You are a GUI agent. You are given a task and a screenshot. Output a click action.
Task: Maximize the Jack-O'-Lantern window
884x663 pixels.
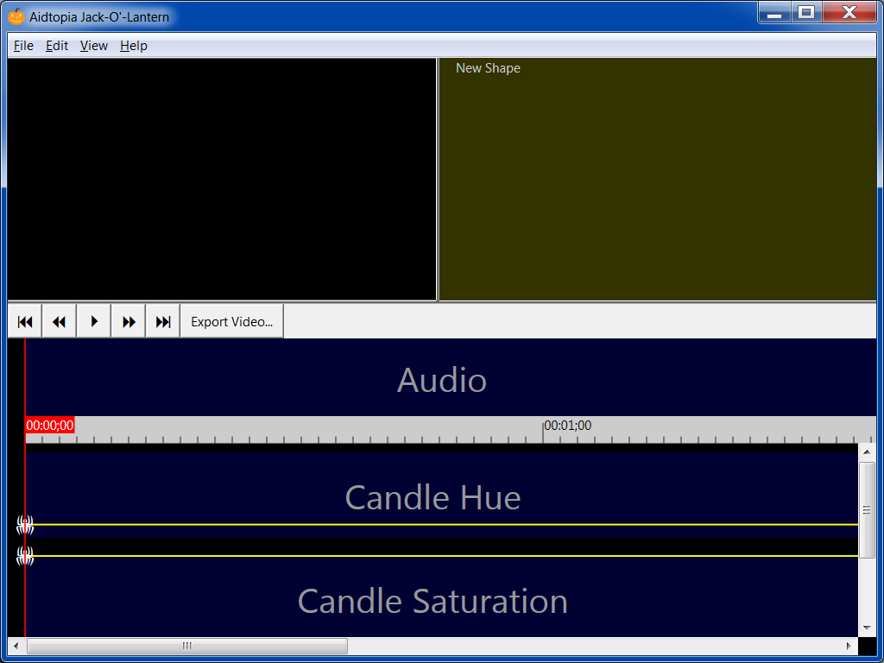pos(807,12)
